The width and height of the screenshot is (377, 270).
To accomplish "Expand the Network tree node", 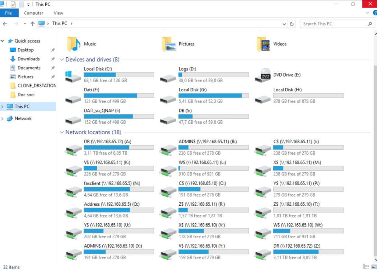I will 3,118.
